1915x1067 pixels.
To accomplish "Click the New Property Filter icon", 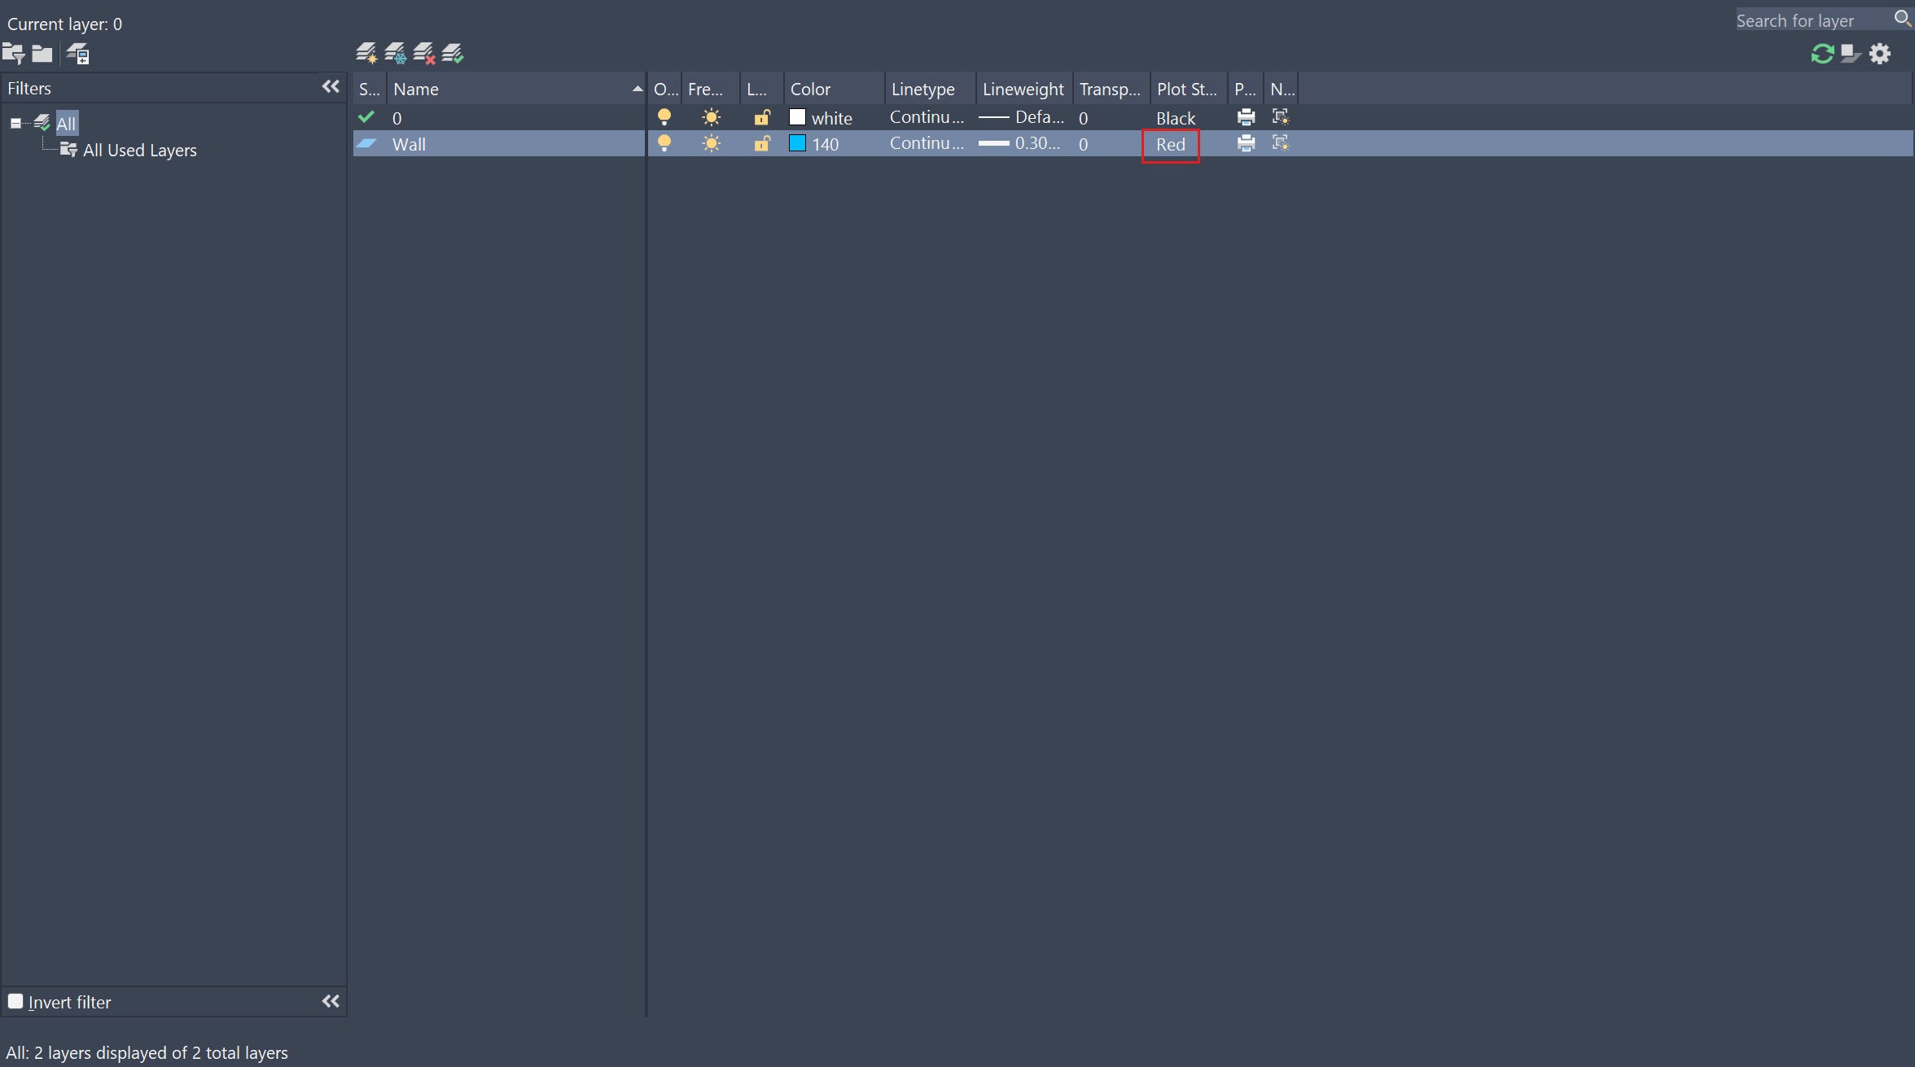I will 14,54.
